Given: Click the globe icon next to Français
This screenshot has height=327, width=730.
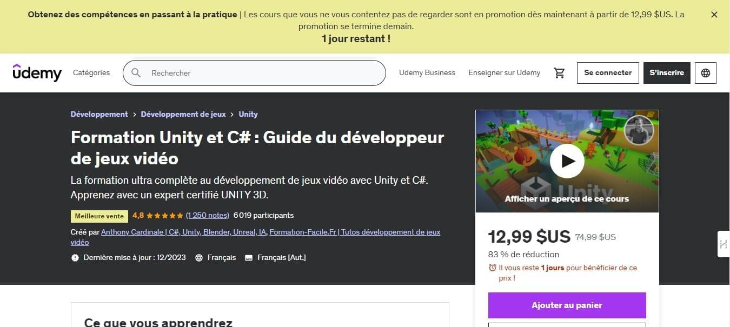Looking at the screenshot, I should pos(199,258).
